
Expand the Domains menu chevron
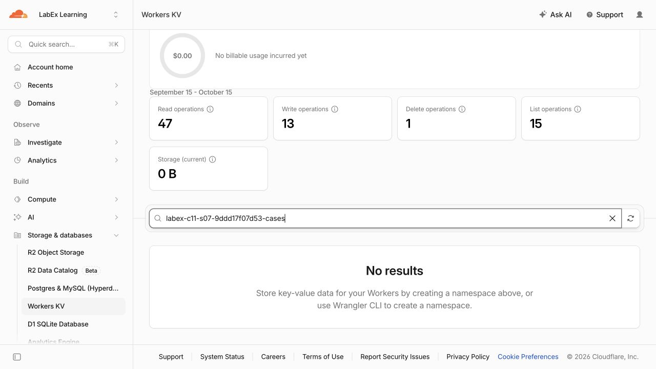(x=116, y=103)
